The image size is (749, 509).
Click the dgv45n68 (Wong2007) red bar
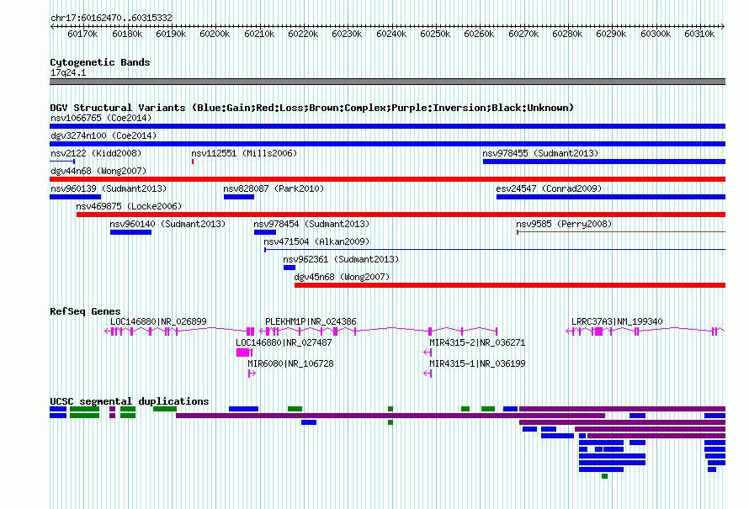pos(510,285)
